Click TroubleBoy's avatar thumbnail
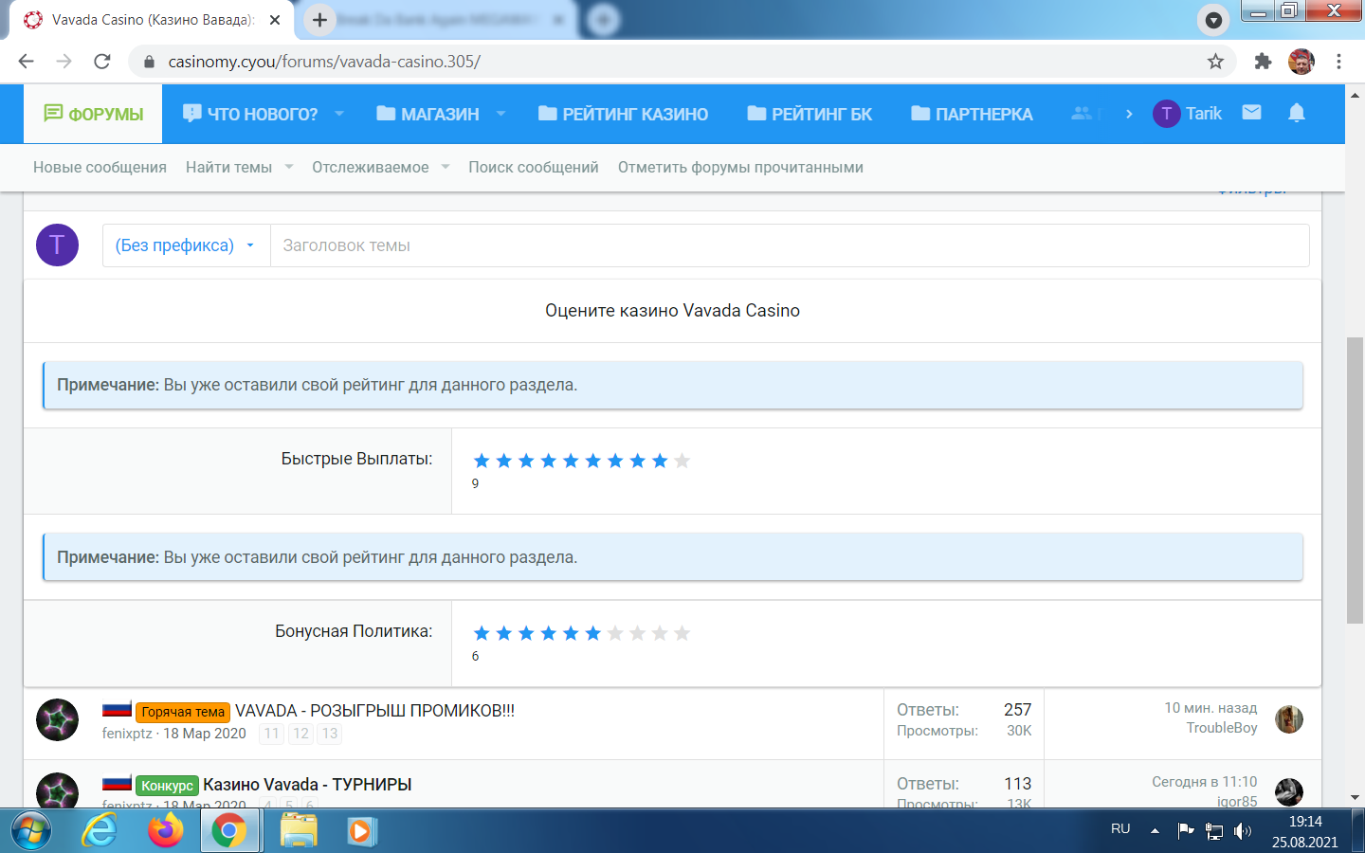 point(1289,719)
